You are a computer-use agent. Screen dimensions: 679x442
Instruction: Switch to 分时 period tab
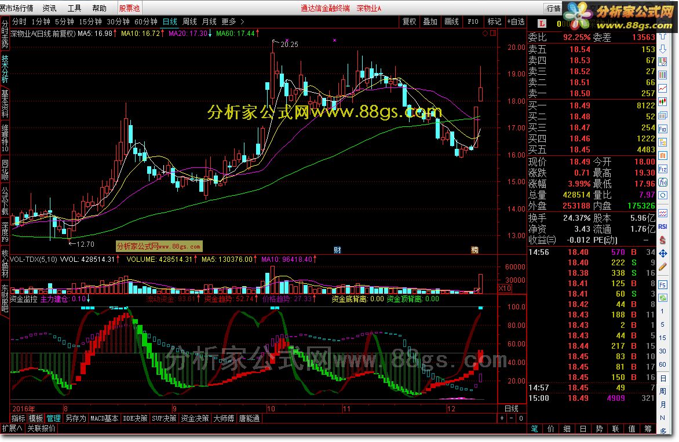[19, 21]
